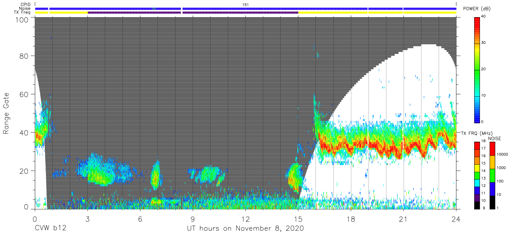513x237 pixels.
Task: Click the purple TX Freq bar segment
Action: (193, 13)
